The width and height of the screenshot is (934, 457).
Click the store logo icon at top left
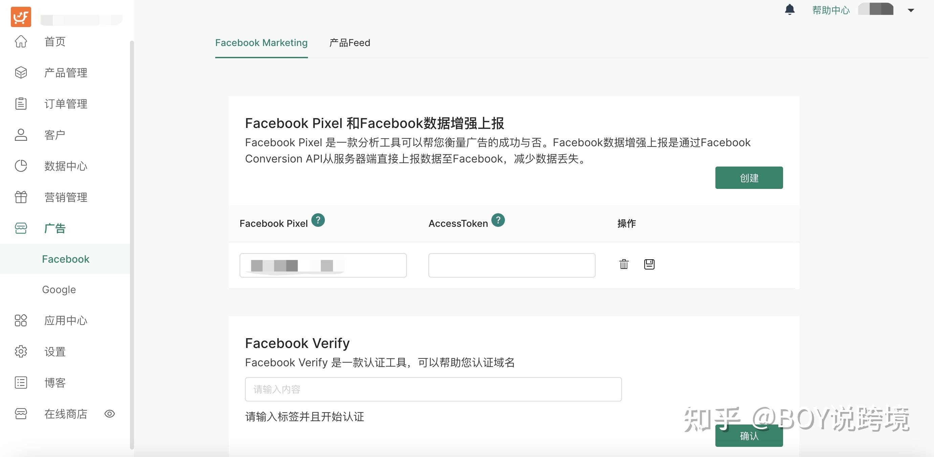coord(21,17)
